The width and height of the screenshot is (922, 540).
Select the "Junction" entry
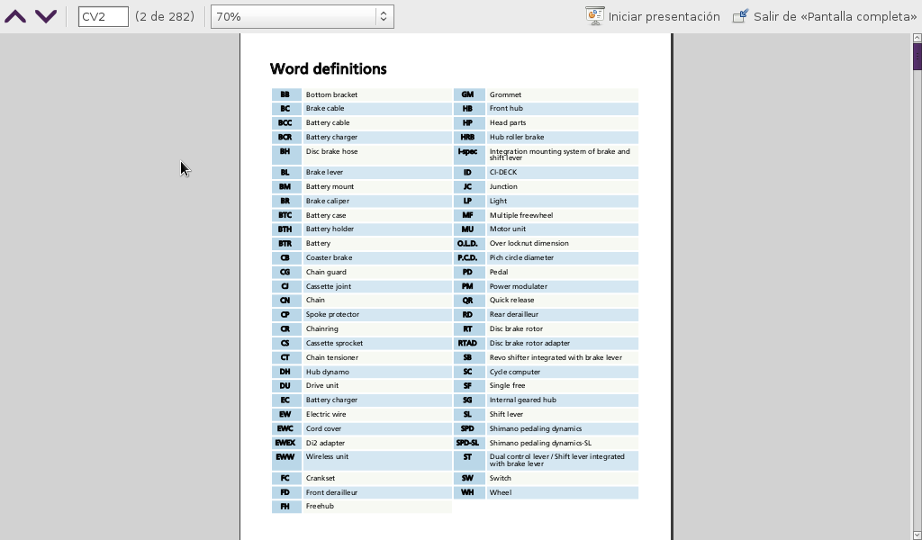click(503, 187)
